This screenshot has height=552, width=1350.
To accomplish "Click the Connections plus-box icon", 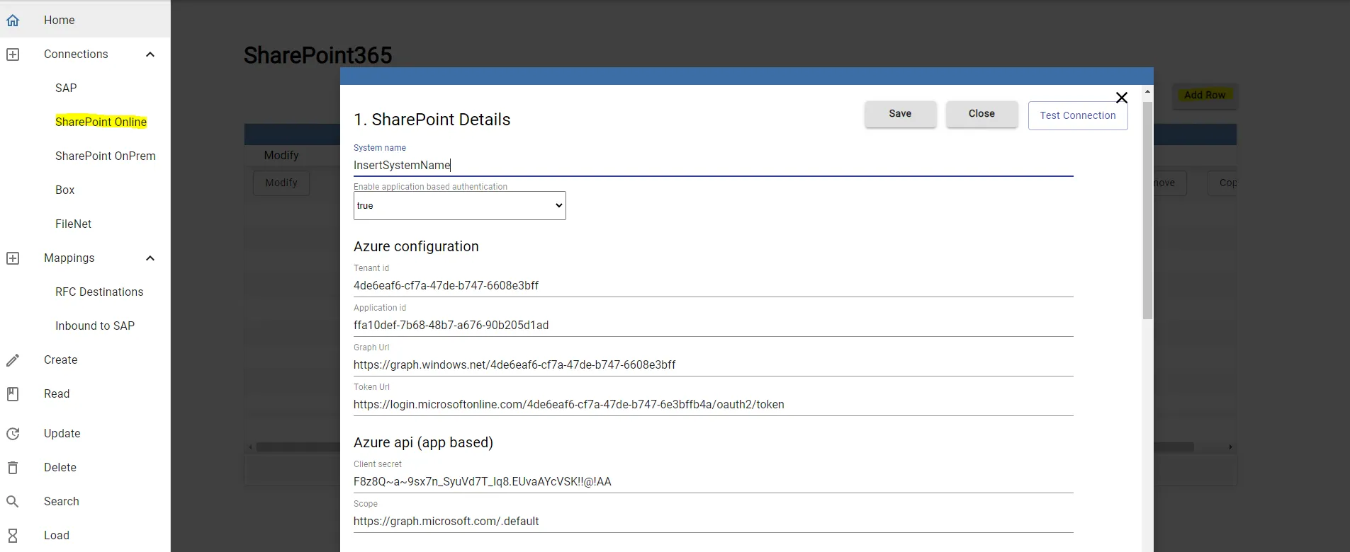I will pos(13,54).
